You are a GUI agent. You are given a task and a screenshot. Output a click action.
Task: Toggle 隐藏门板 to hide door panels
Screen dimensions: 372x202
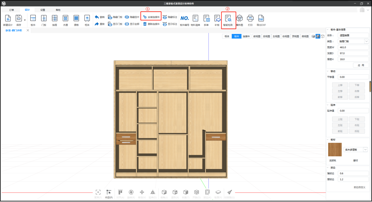tap(115, 17)
